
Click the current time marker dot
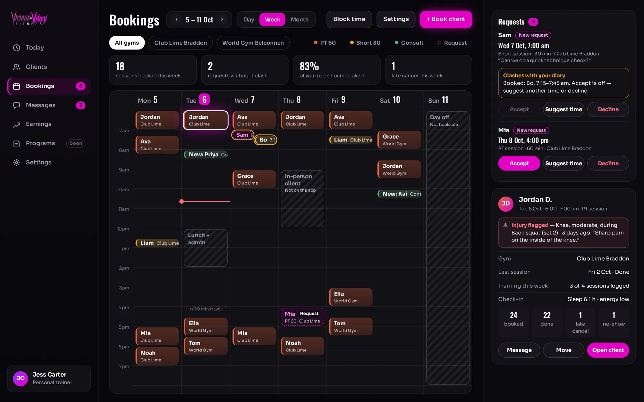click(182, 201)
